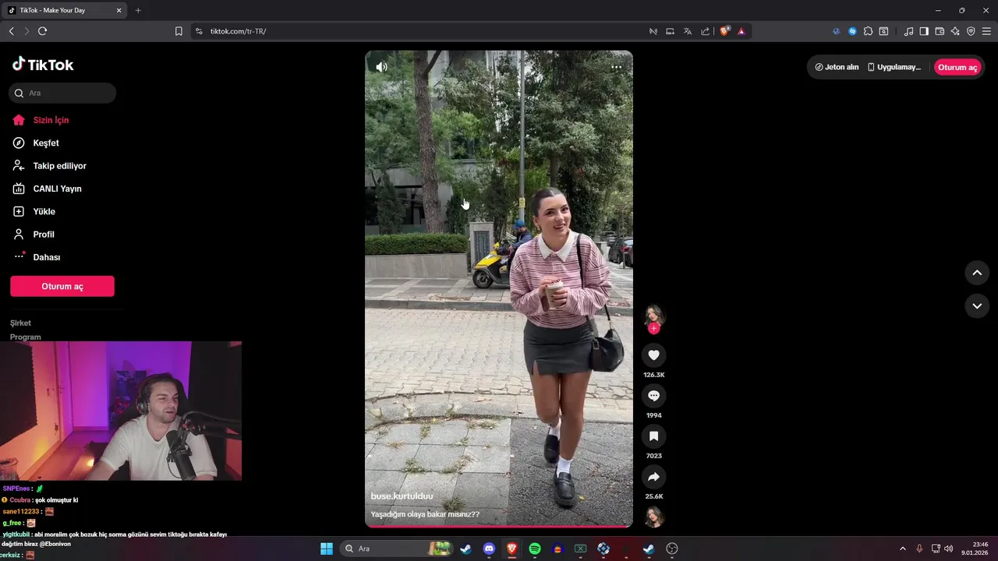Click the browser back arrow
Image resolution: width=998 pixels, height=561 pixels.
point(11,31)
